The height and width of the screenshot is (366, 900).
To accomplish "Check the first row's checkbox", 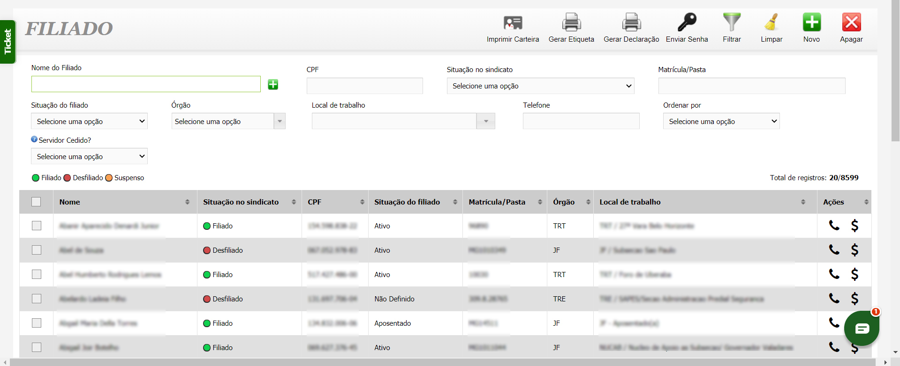I will pyautogui.click(x=37, y=226).
